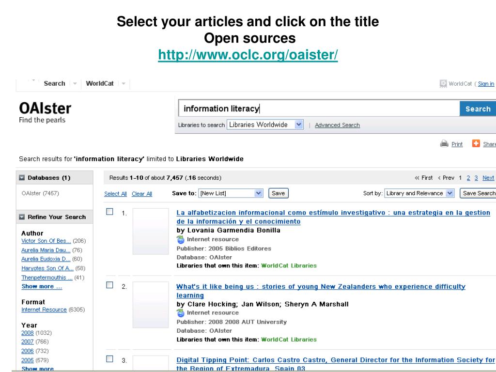Filter by year 2008

[28, 333]
